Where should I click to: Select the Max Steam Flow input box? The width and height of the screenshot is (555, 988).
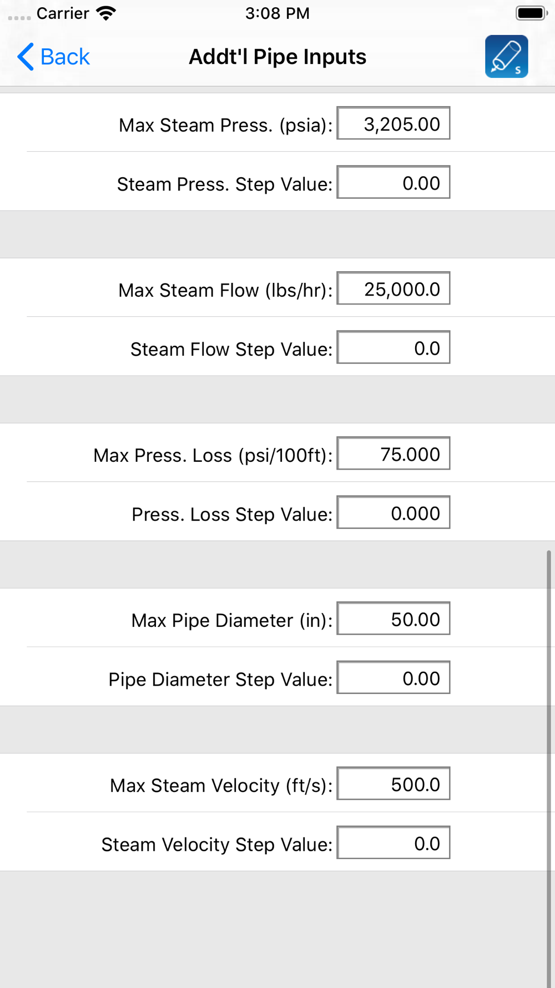[393, 288]
